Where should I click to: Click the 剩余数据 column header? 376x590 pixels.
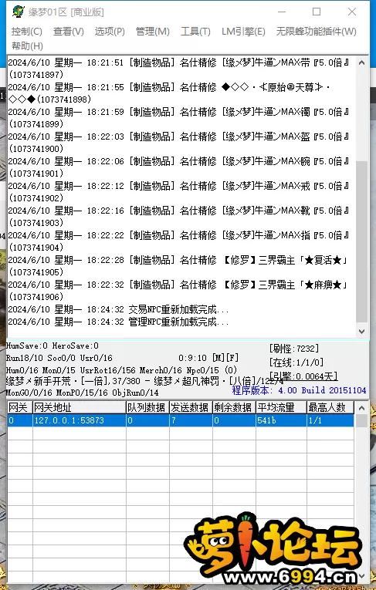235,407
